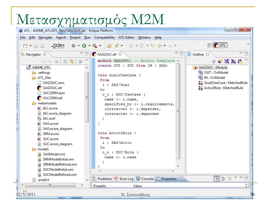Click the Last Edit Location icon
Screen dimensions: 271x203
point(153,46)
